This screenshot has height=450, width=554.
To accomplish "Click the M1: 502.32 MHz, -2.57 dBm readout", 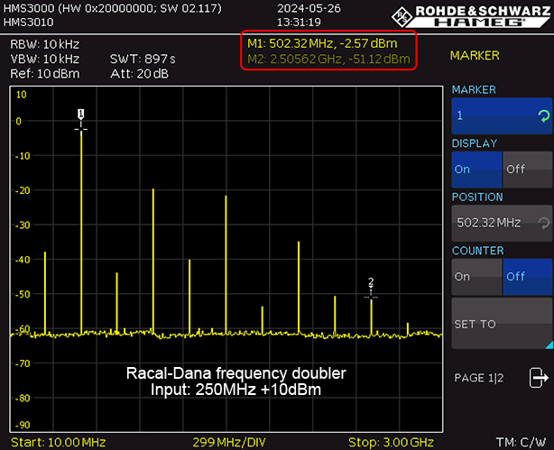I will (322, 43).
